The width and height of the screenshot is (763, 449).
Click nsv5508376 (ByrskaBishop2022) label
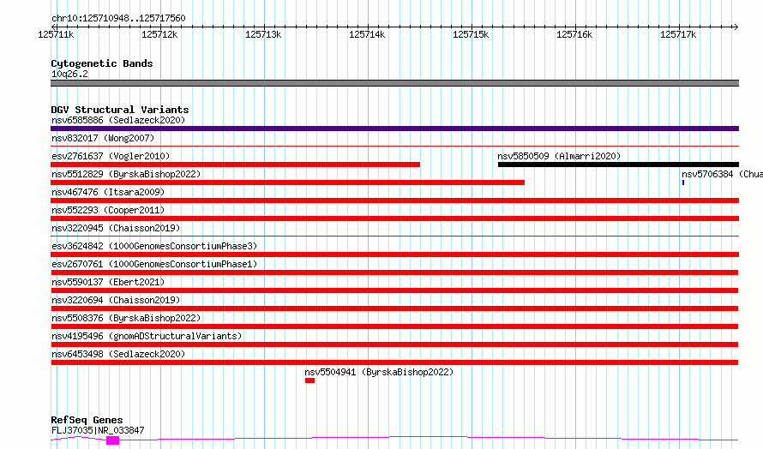coord(126,318)
